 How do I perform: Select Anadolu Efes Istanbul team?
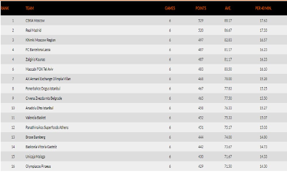pos(39,108)
